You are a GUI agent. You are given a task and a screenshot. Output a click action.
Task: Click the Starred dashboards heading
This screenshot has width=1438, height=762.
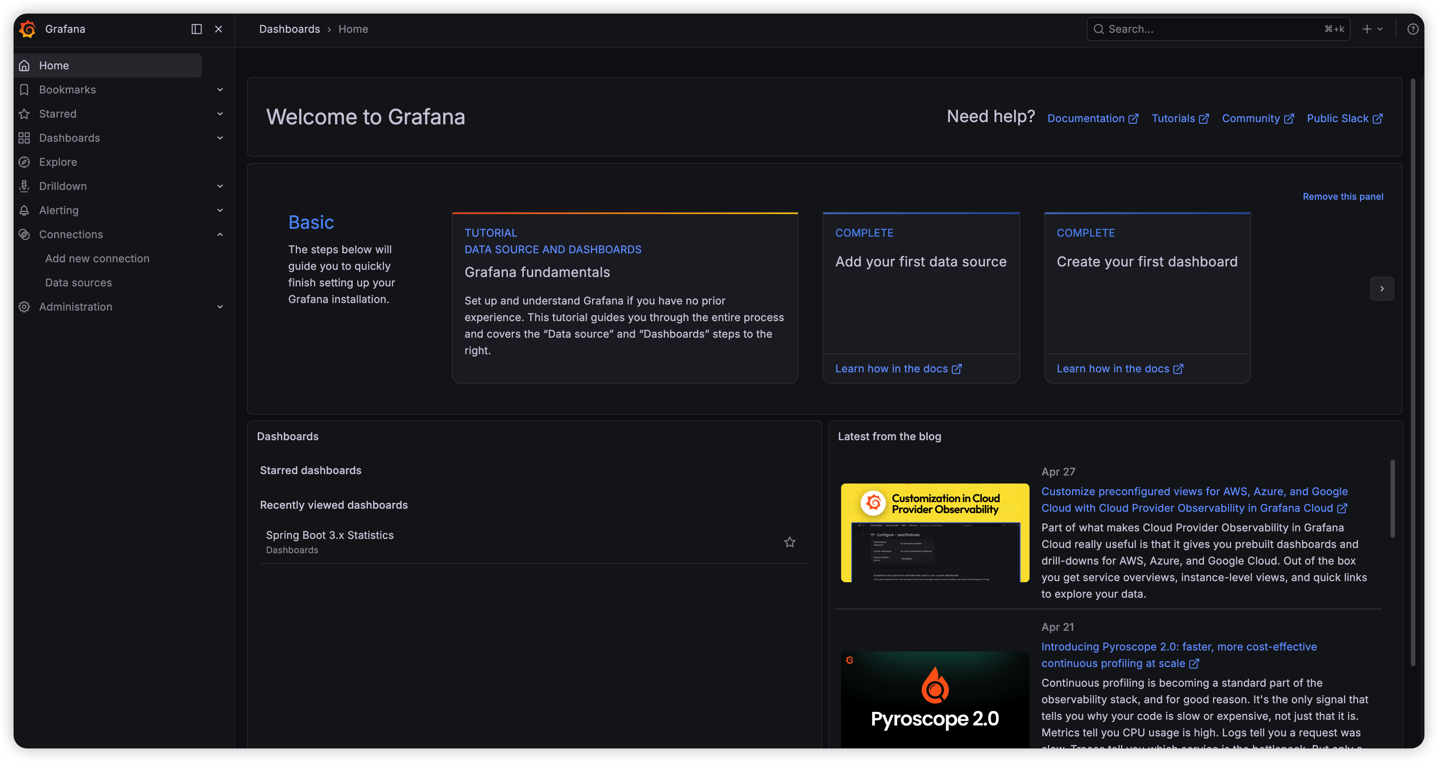311,471
